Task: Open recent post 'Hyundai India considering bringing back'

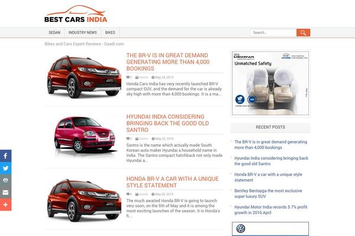Action: pos(271,161)
